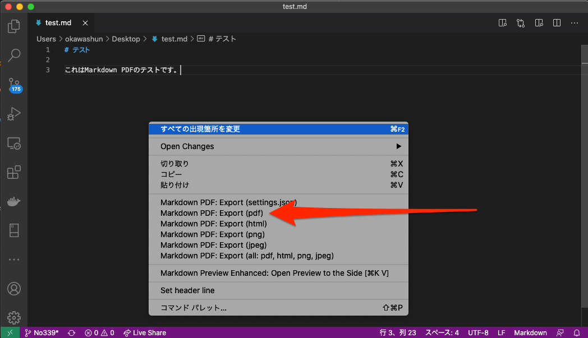Viewport: 588px width, 338px height.
Task: Open Markdown preview to the side icon
Action: tap(539, 23)
